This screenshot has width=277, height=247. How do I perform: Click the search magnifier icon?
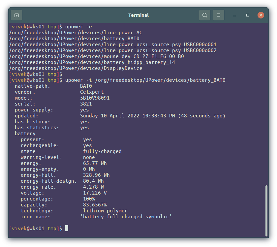point(204,15)
